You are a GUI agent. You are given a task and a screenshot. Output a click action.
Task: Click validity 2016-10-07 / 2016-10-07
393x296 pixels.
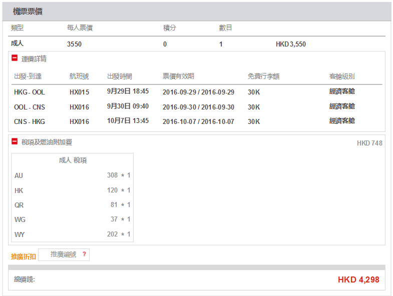click(198, 121)
